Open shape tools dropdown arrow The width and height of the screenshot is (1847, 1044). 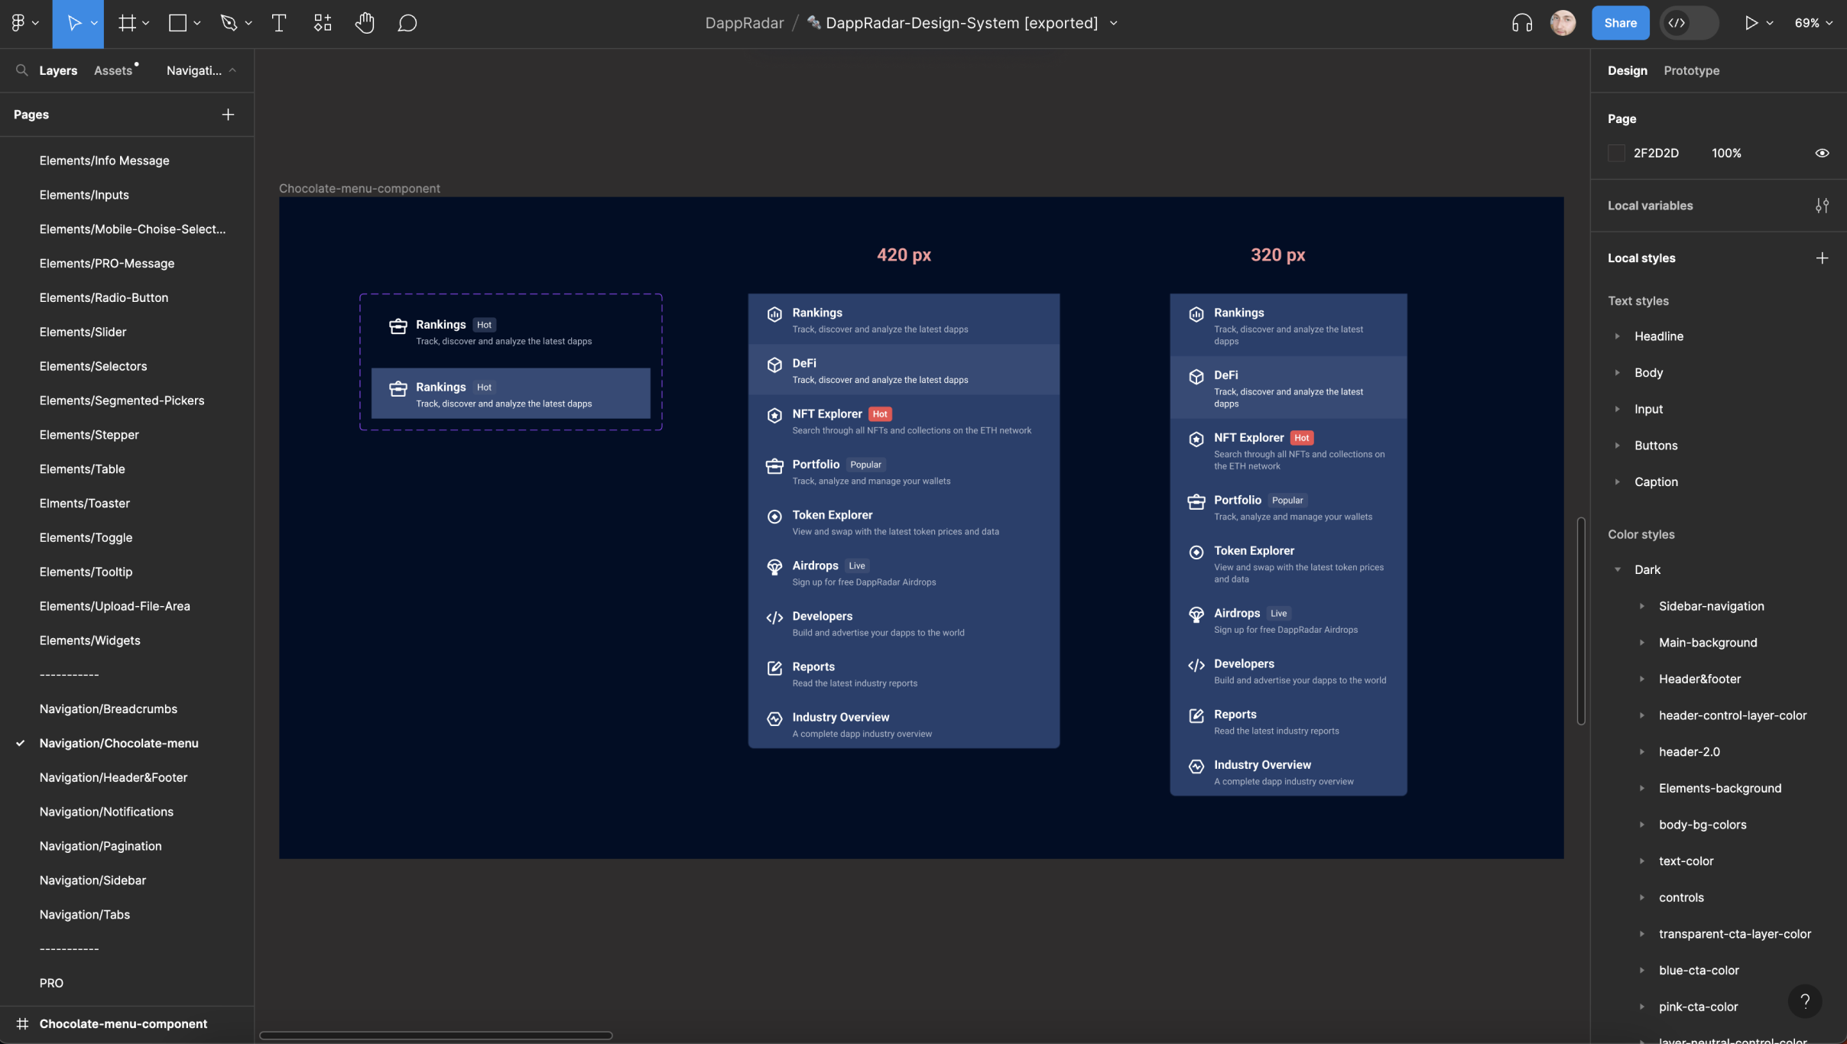[197, 24]
